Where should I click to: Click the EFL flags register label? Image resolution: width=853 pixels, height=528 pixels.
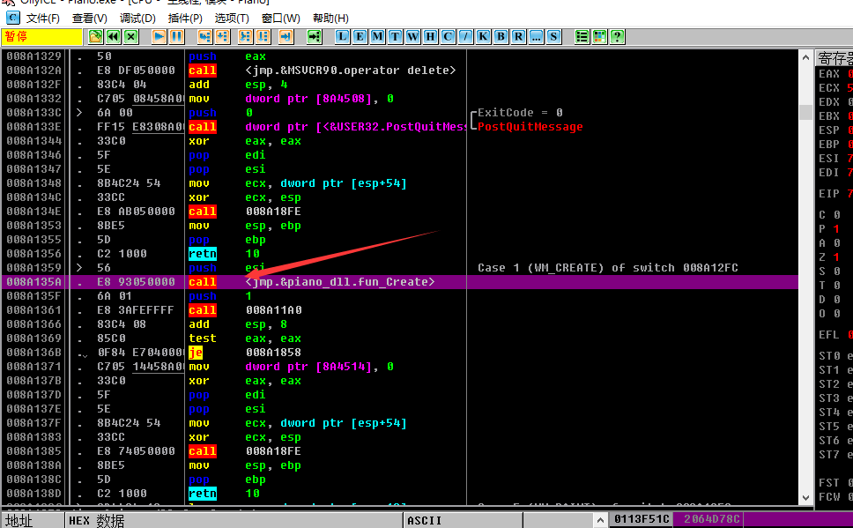(x=829, y=335)
